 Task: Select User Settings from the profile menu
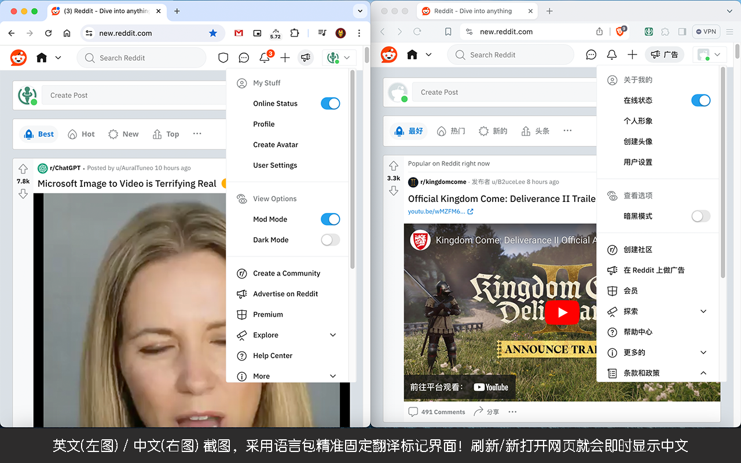pyautogui.click(x=275, y=165)
